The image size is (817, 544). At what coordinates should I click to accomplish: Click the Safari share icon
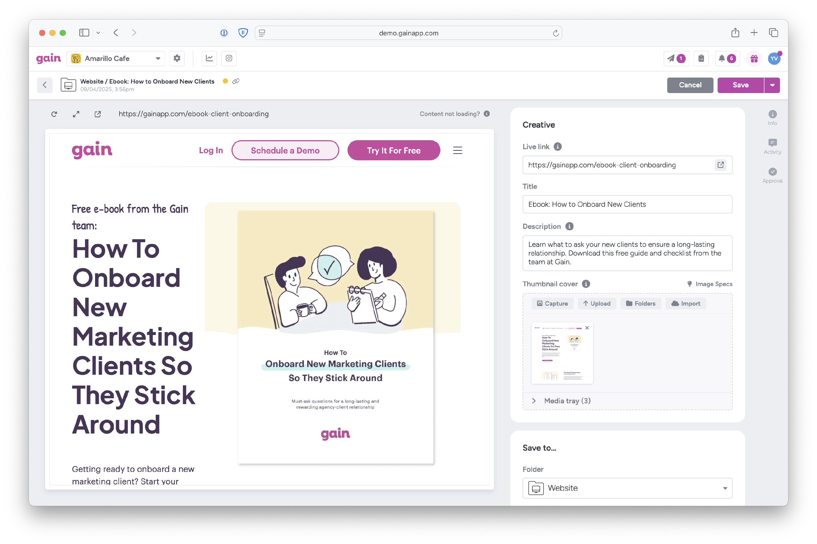pos(735,33)
